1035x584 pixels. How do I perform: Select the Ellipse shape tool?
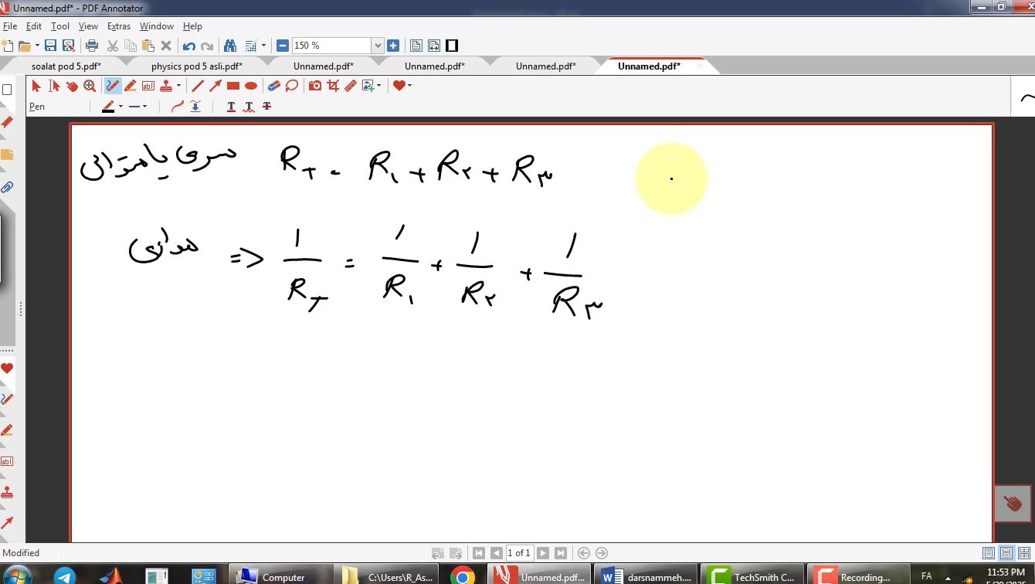(251, 86)
